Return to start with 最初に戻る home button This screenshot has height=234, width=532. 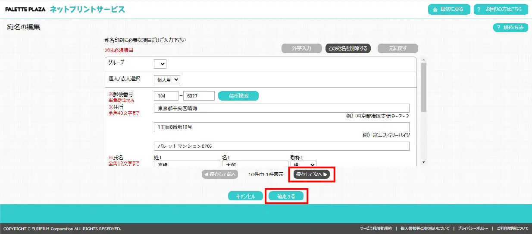pos(449,9)
